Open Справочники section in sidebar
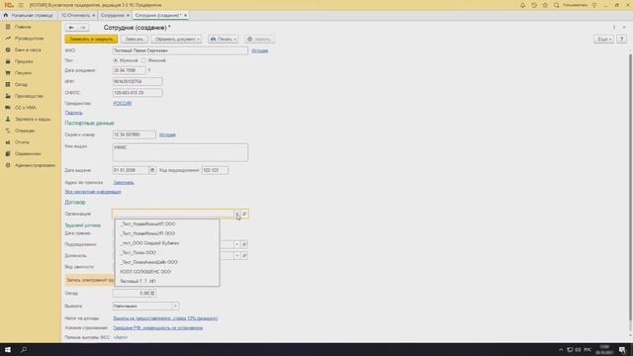This screenshot has width=633, height=356. click(28, 154)
